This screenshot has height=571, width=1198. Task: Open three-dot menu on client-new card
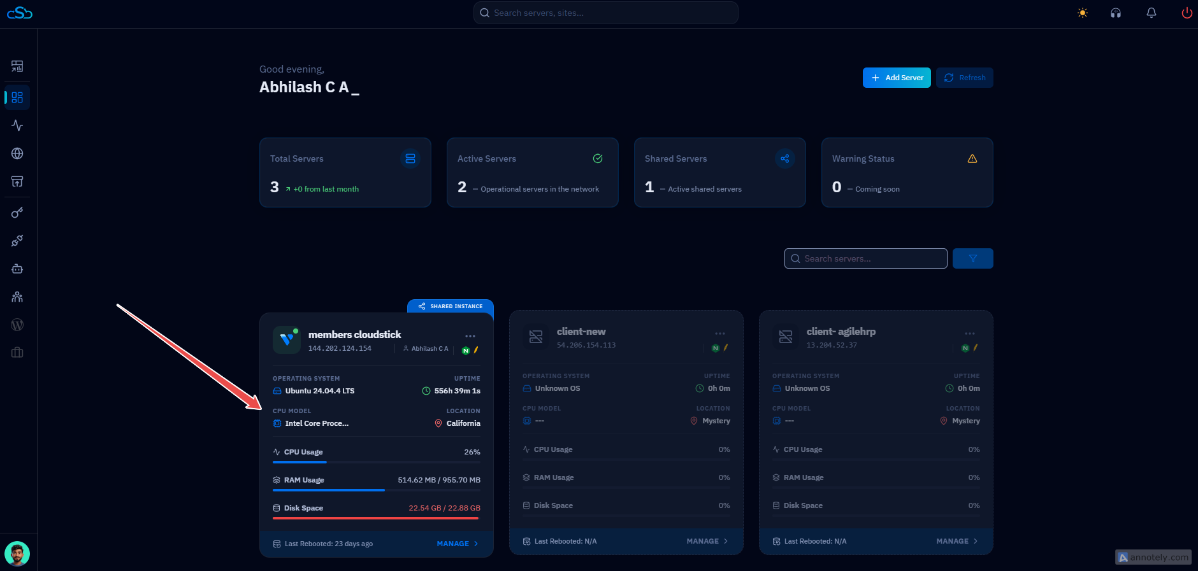click(720, 334)
